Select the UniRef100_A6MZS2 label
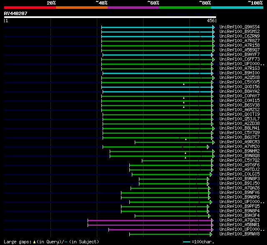Viewport: 267px width, 245px height. click(x=239, y=110)
